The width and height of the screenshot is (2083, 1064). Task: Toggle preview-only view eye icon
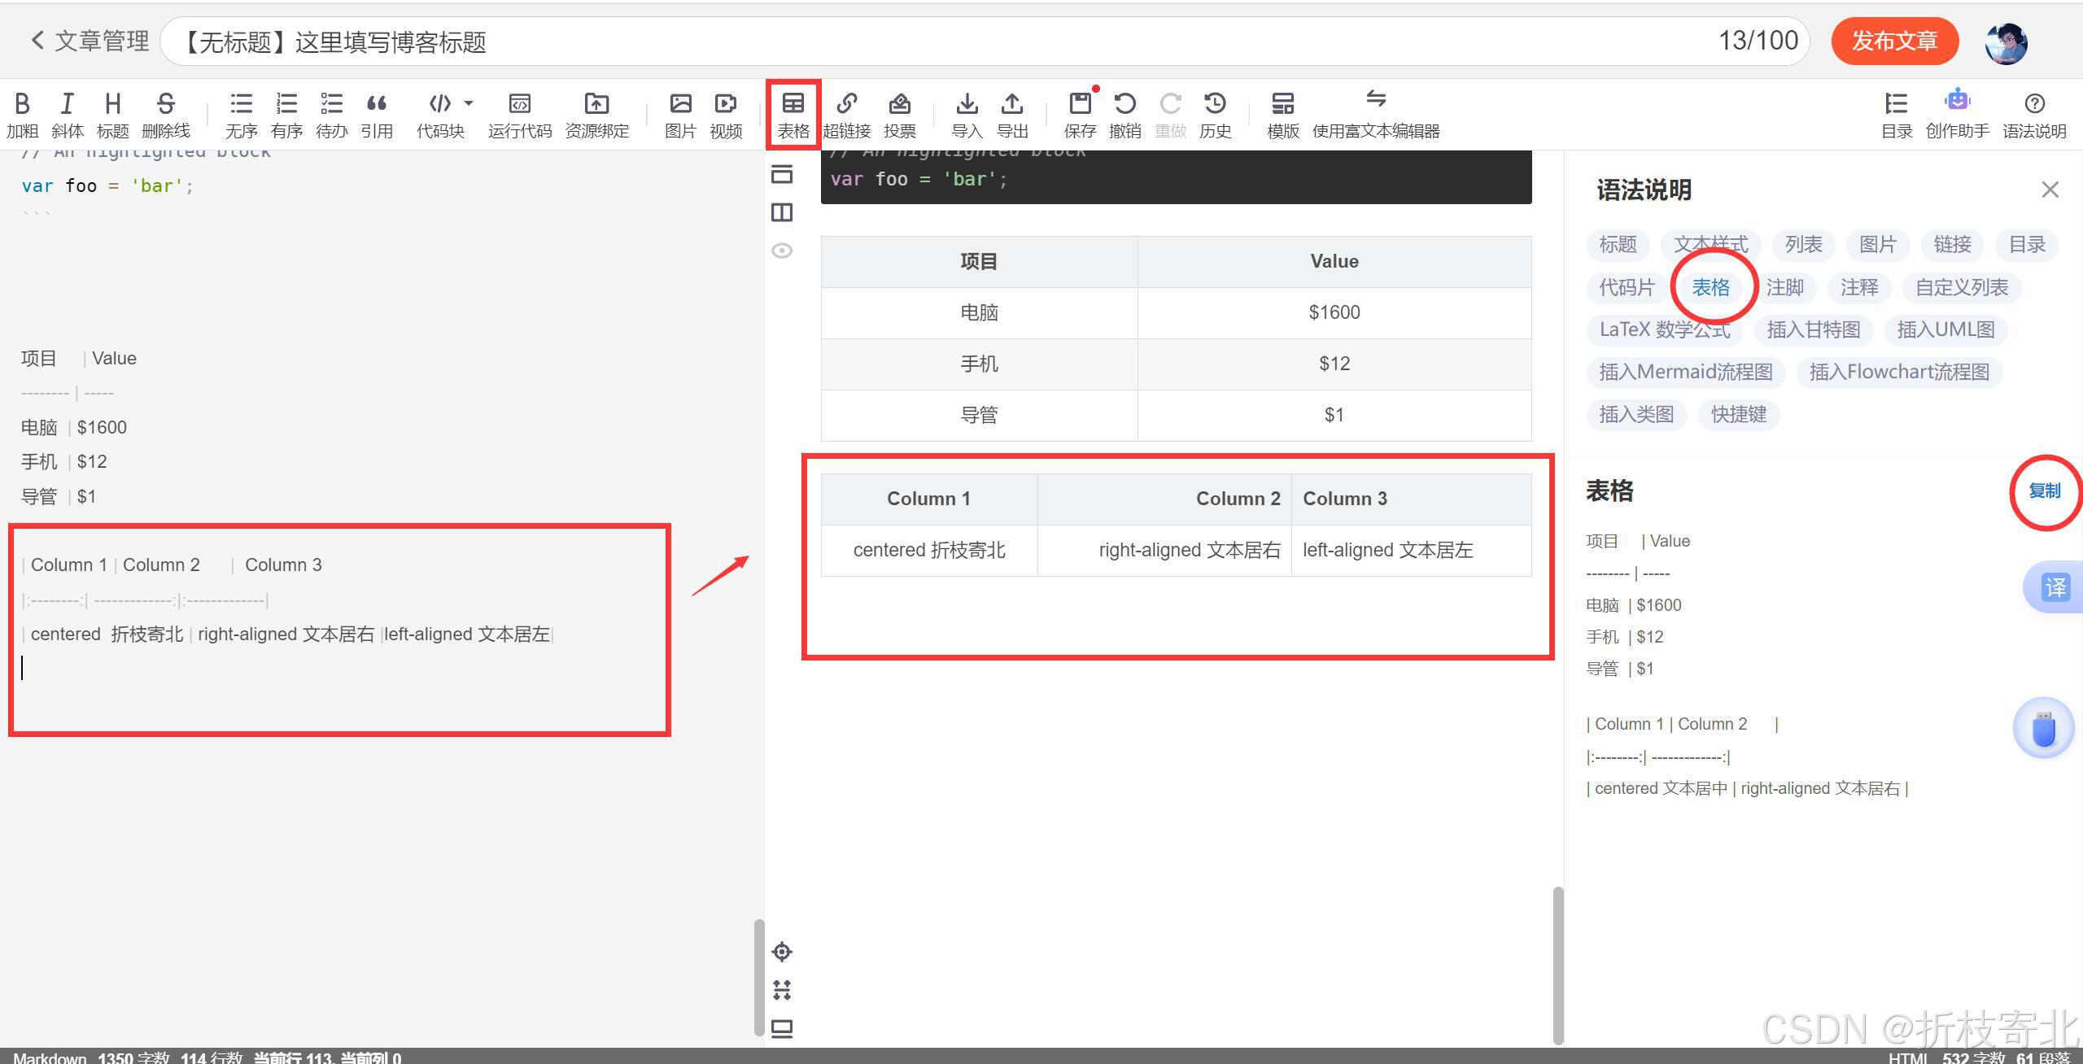click(782, 251)
